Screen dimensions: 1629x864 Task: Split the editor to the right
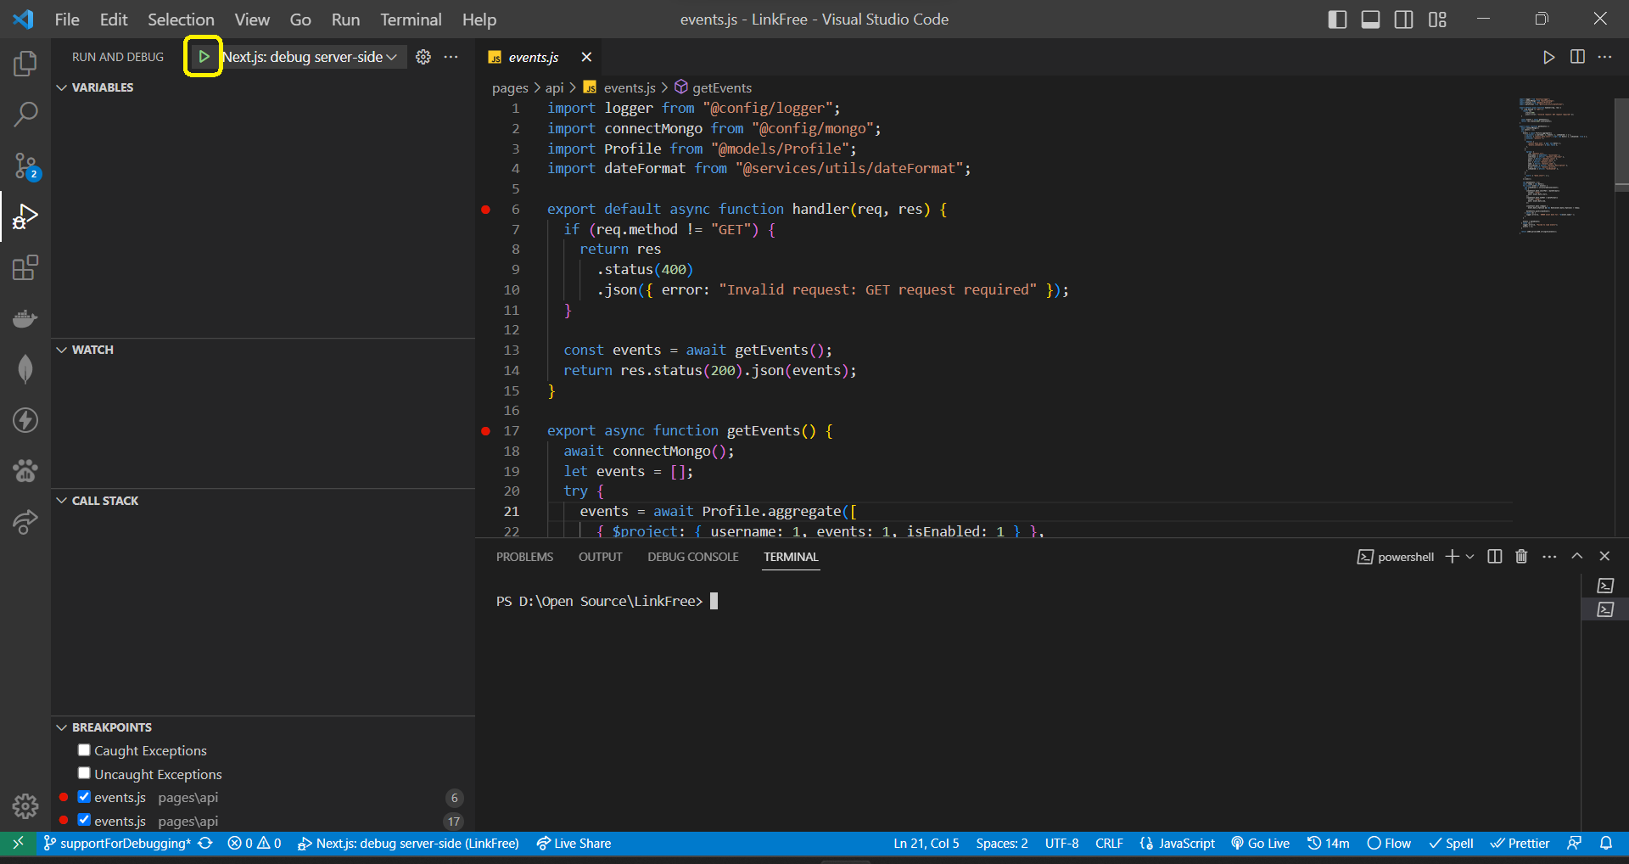(1577, 57)
